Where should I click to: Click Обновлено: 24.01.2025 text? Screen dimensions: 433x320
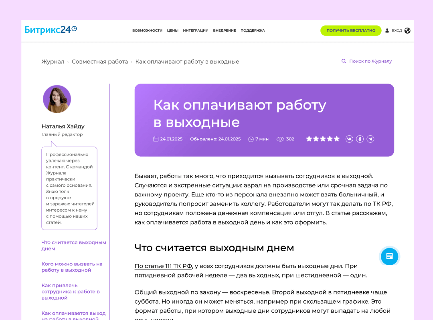(215, 139)
